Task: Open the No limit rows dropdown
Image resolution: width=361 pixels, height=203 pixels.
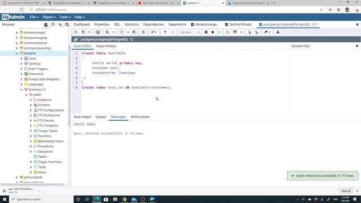Action: [x=190, y=32]
